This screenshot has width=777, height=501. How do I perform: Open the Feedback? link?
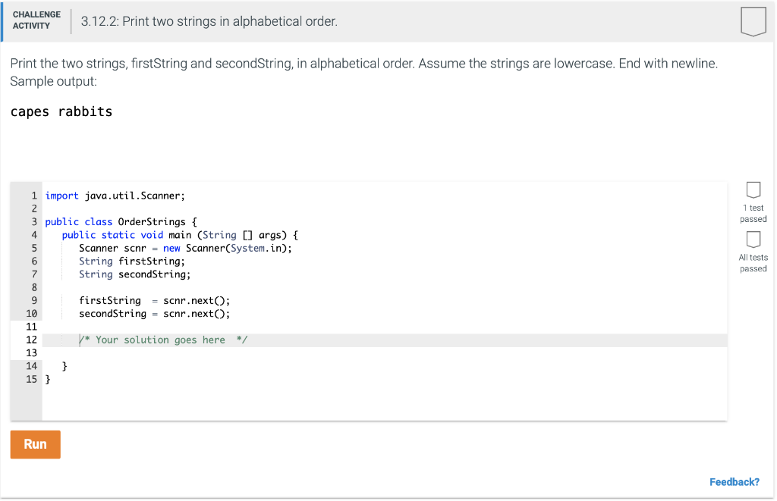735,481
